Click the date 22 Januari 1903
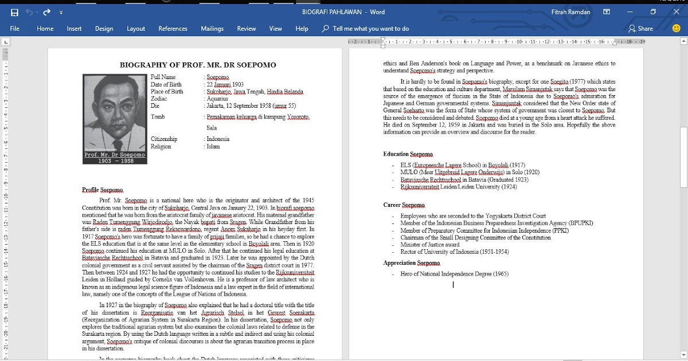Viewport: 688px width, 361px height. [x=225, y=84]
